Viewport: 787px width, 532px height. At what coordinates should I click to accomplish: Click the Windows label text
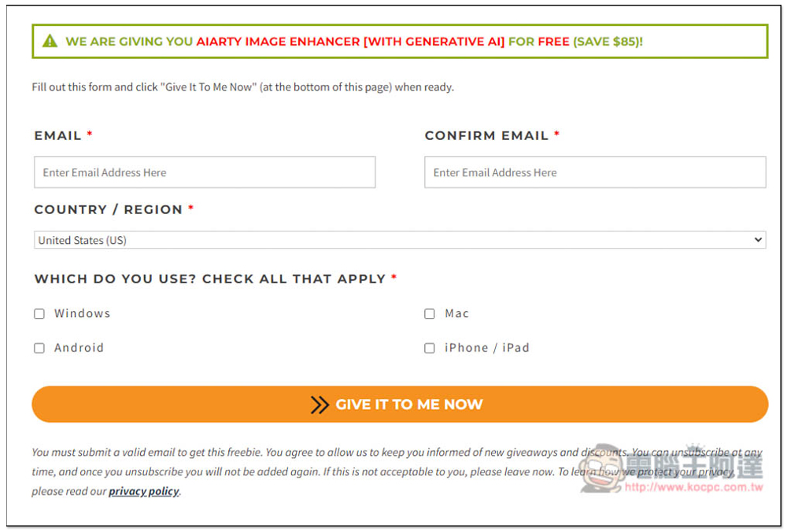coord(83,313)
